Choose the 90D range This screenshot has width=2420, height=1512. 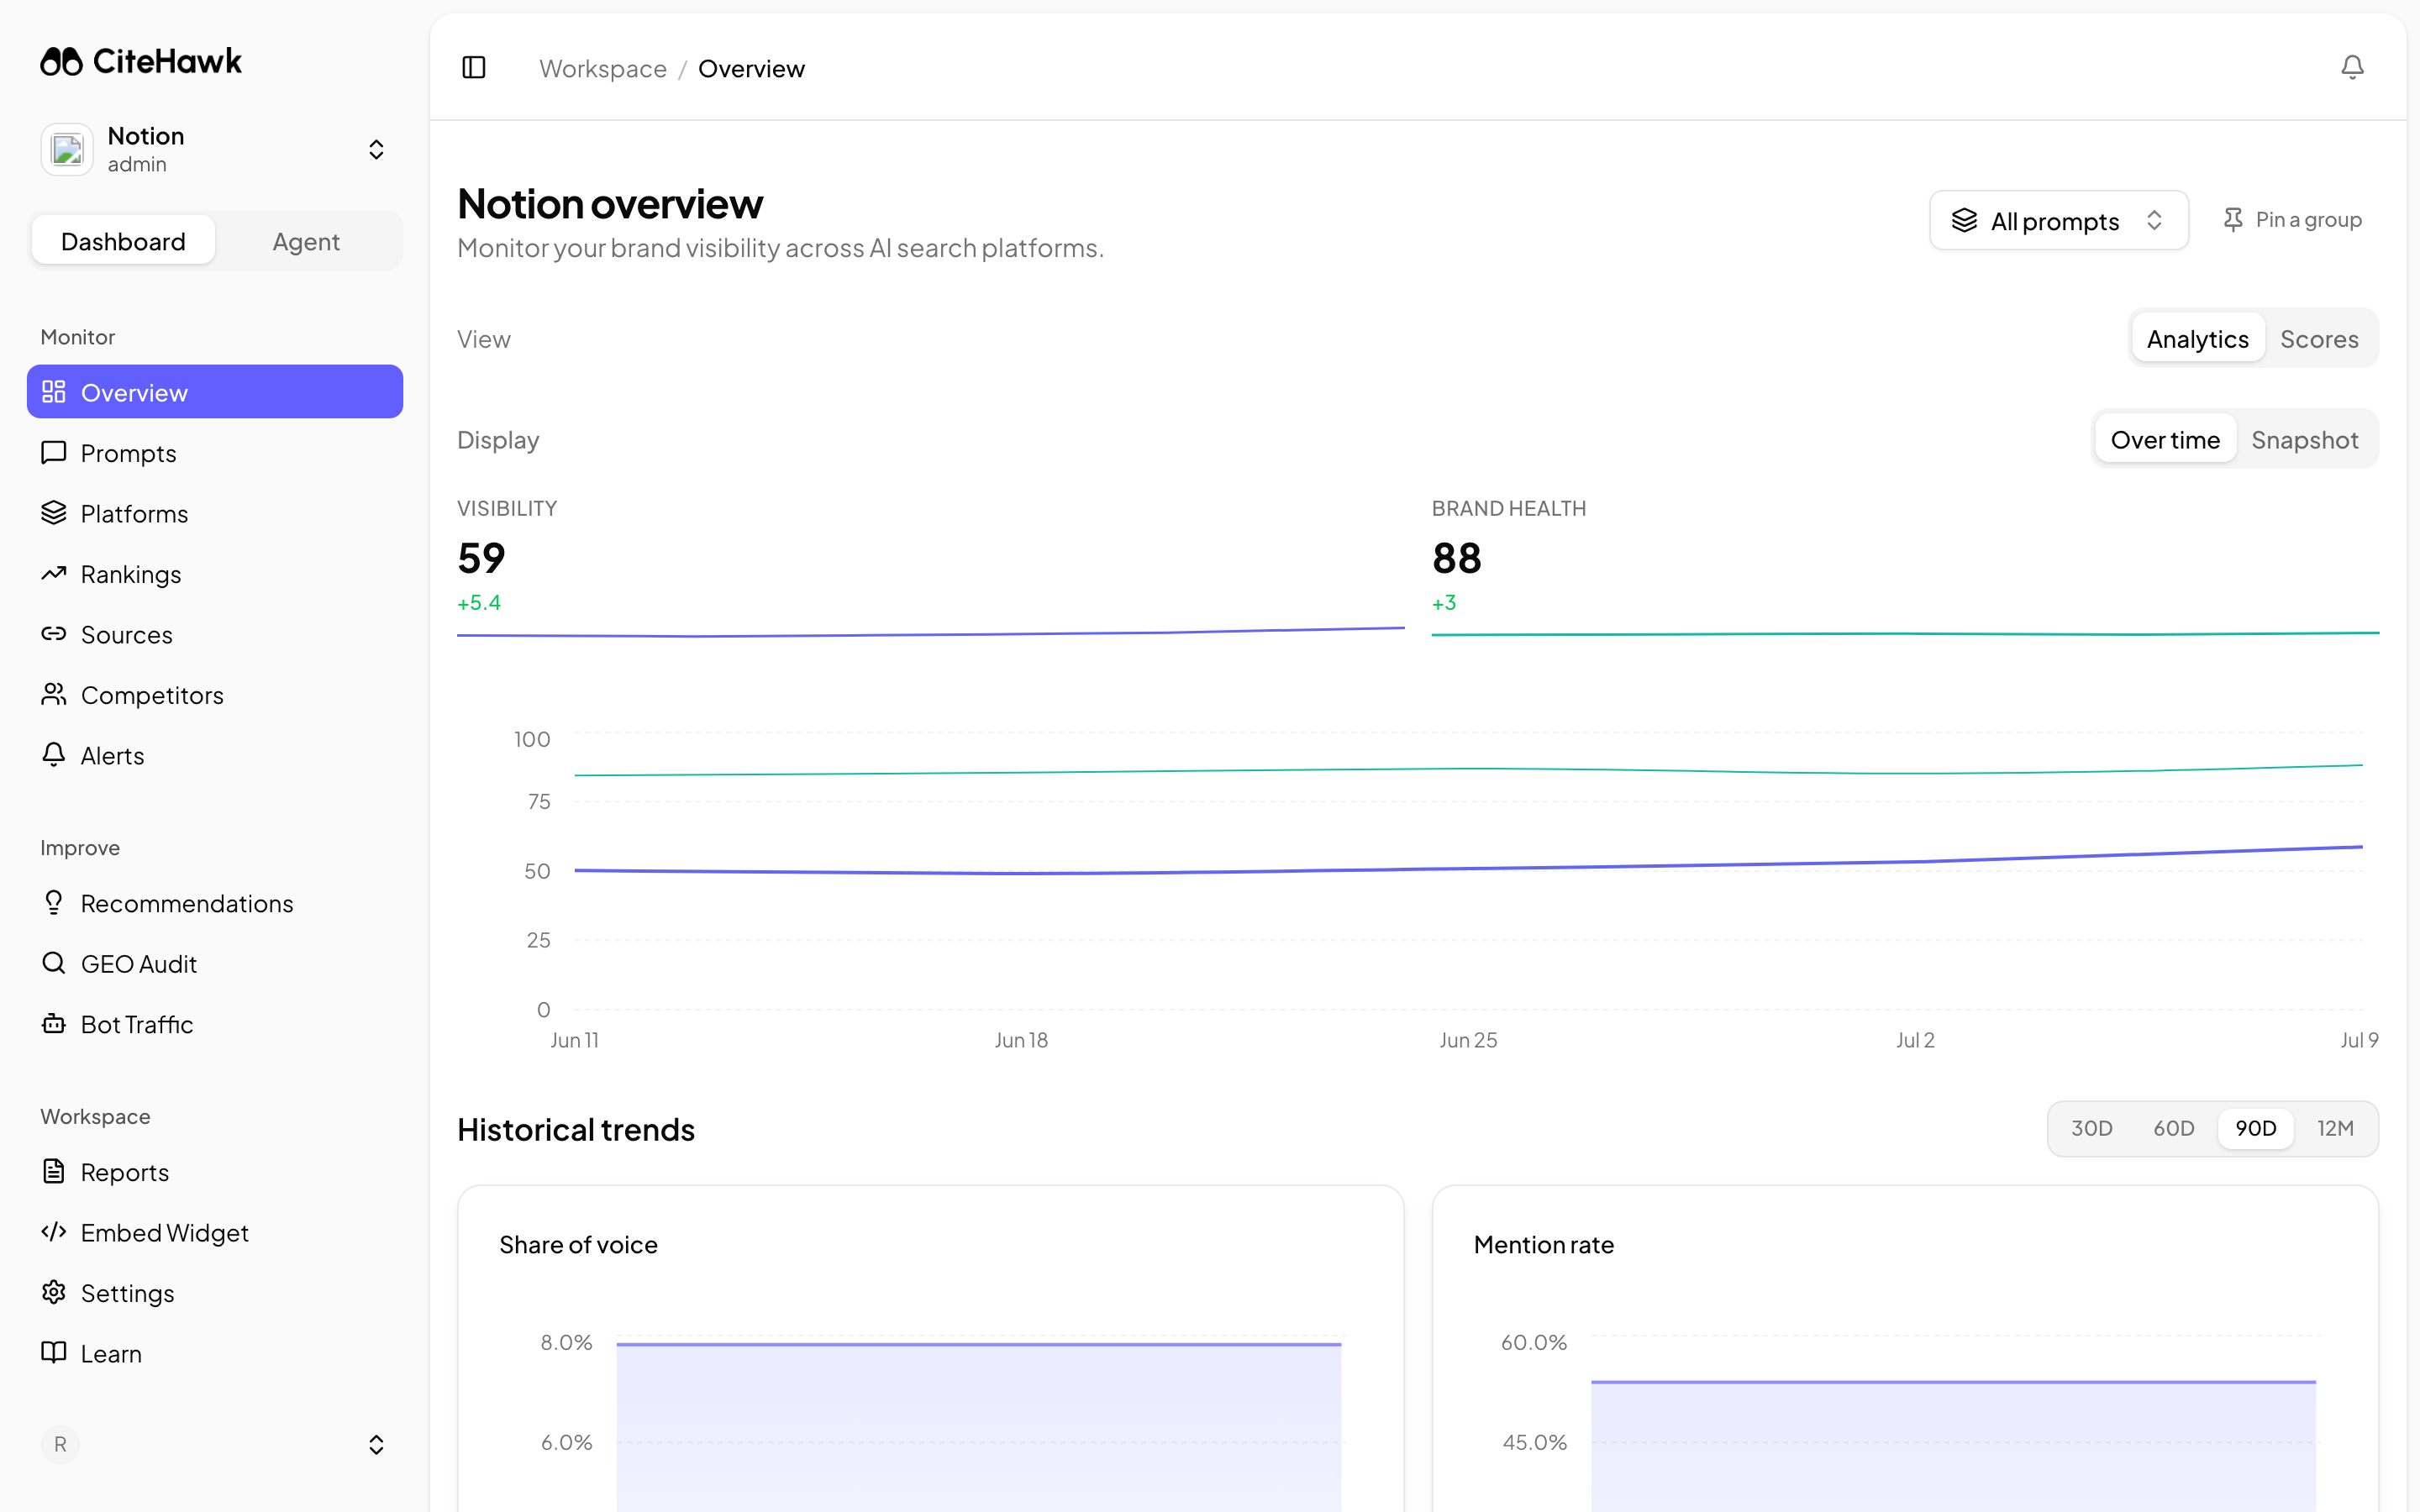(2255, 1128)
